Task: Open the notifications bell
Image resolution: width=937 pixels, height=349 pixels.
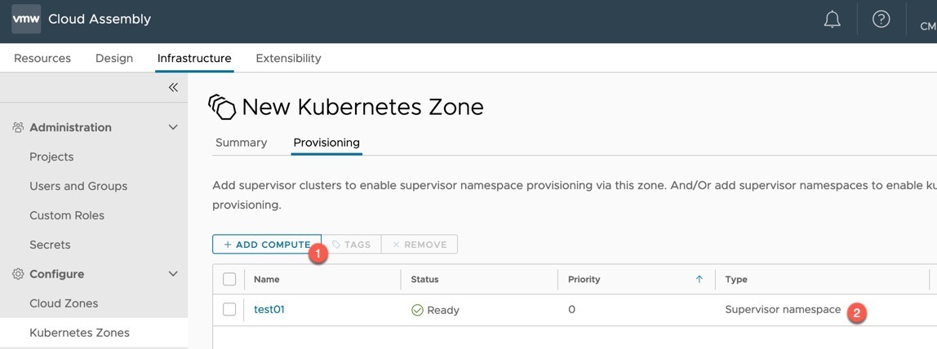Action: tap(832, 19)
